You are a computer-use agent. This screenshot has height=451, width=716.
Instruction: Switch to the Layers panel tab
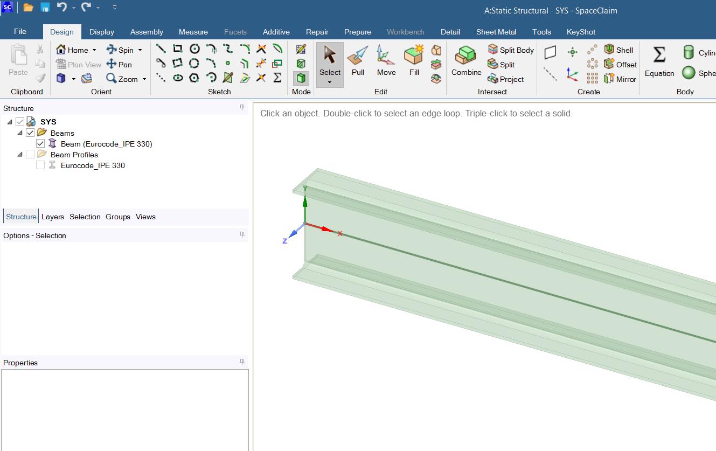click(x=53, y=217)
